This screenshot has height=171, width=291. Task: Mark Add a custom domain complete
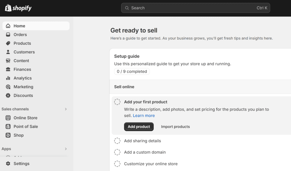coord(117,152)
